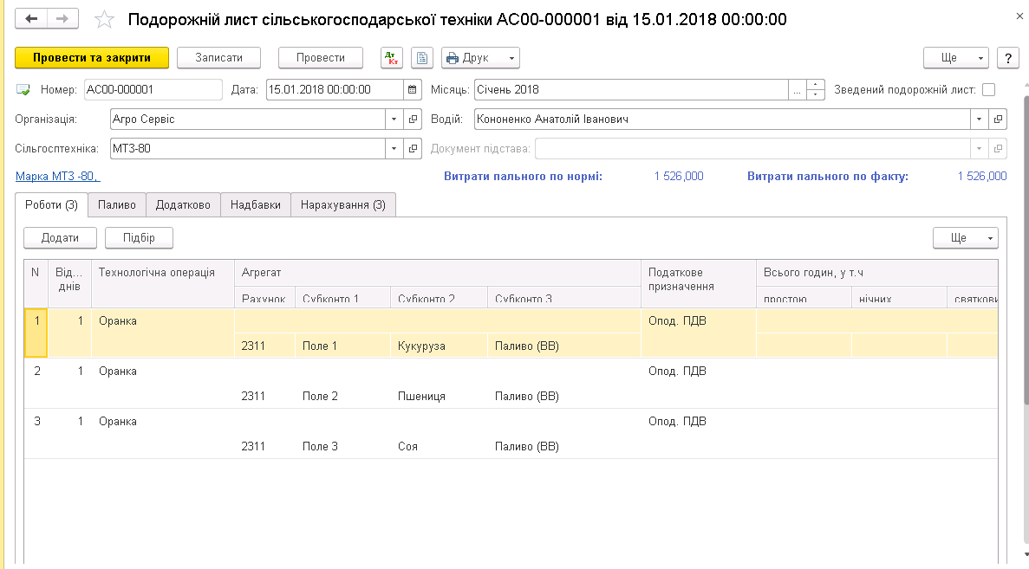Click the help question mark button
Screen dimensions: 1029x569
(x=1007, y=58)
